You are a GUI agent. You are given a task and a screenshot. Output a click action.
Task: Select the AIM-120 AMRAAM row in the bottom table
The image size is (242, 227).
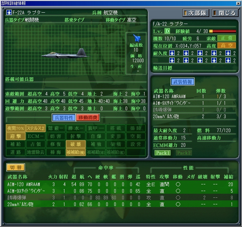[121, 184]
